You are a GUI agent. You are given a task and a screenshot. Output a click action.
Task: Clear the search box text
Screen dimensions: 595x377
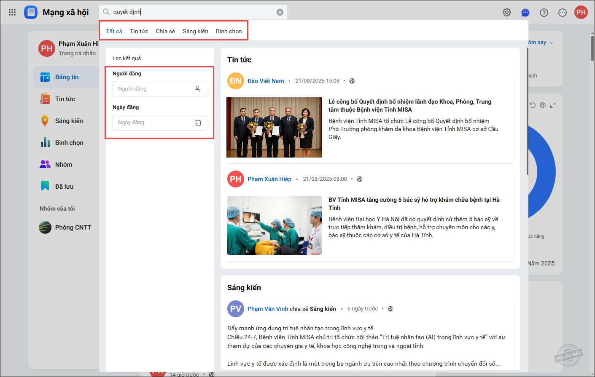[x=280, y=12]
